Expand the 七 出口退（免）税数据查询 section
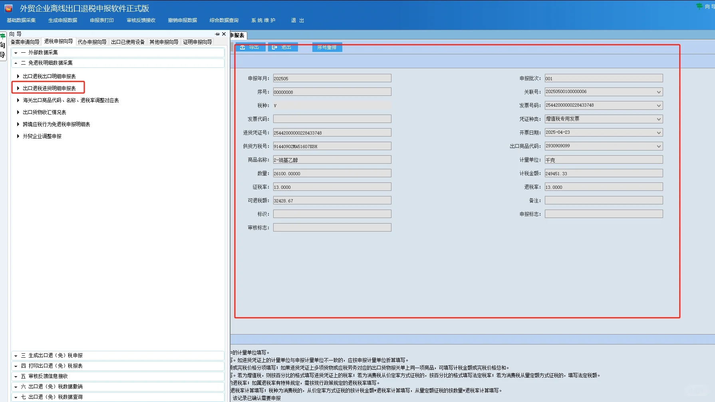The height and width of the screenshot is (402, 715). [118, 397]
